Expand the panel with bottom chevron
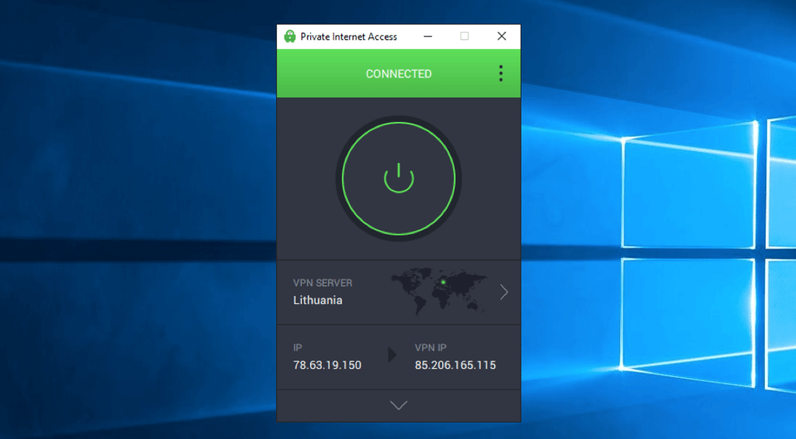Screen dimensions: 796x439 click(399, 405)
